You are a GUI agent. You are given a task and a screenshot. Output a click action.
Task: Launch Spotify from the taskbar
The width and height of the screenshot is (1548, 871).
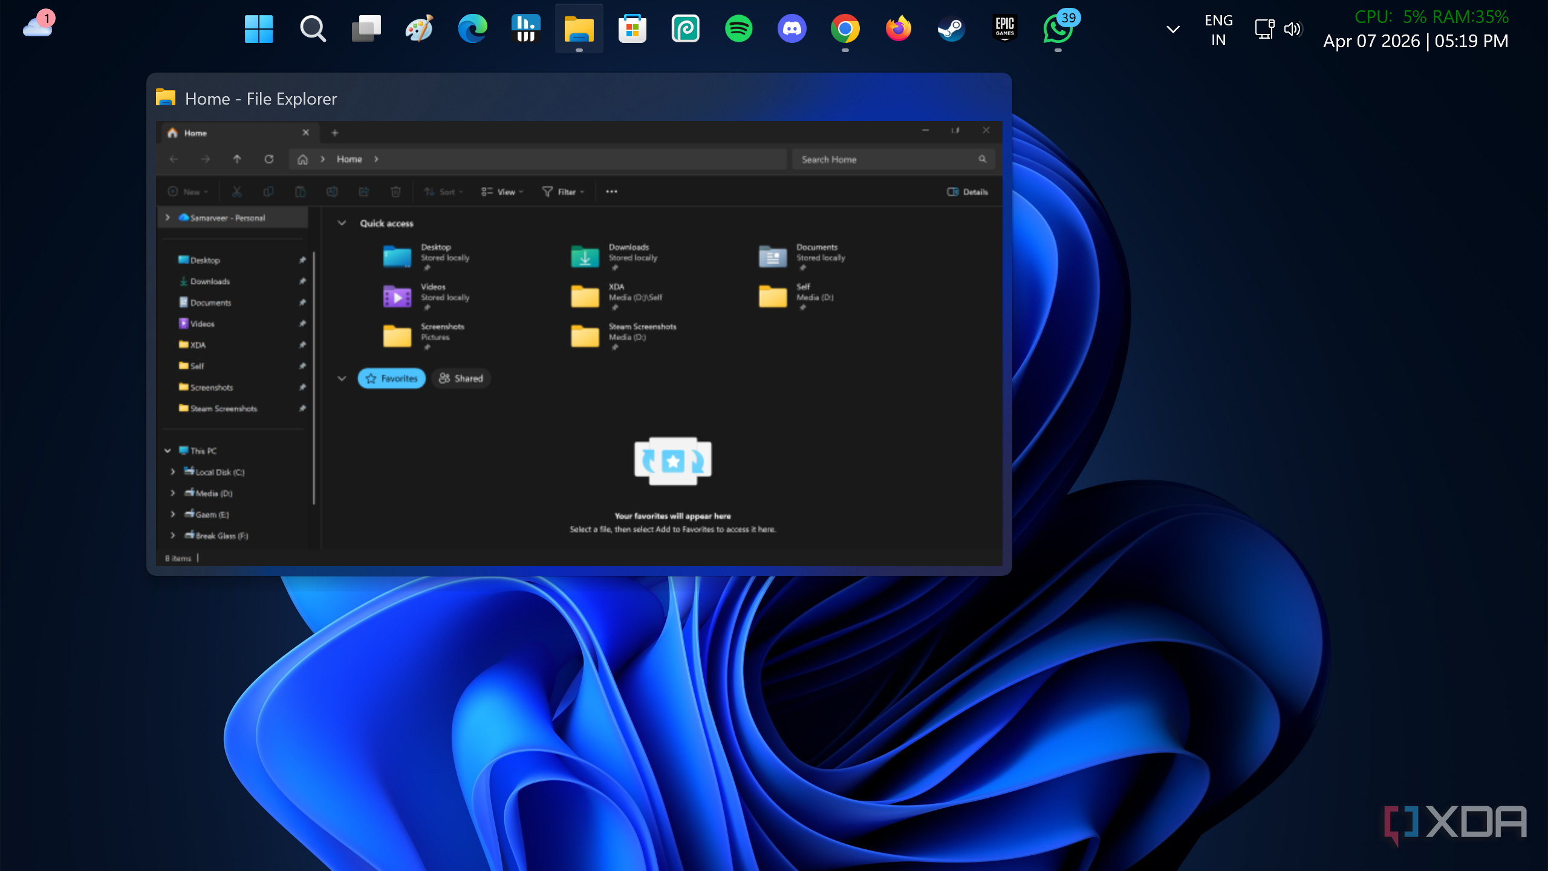738,28
